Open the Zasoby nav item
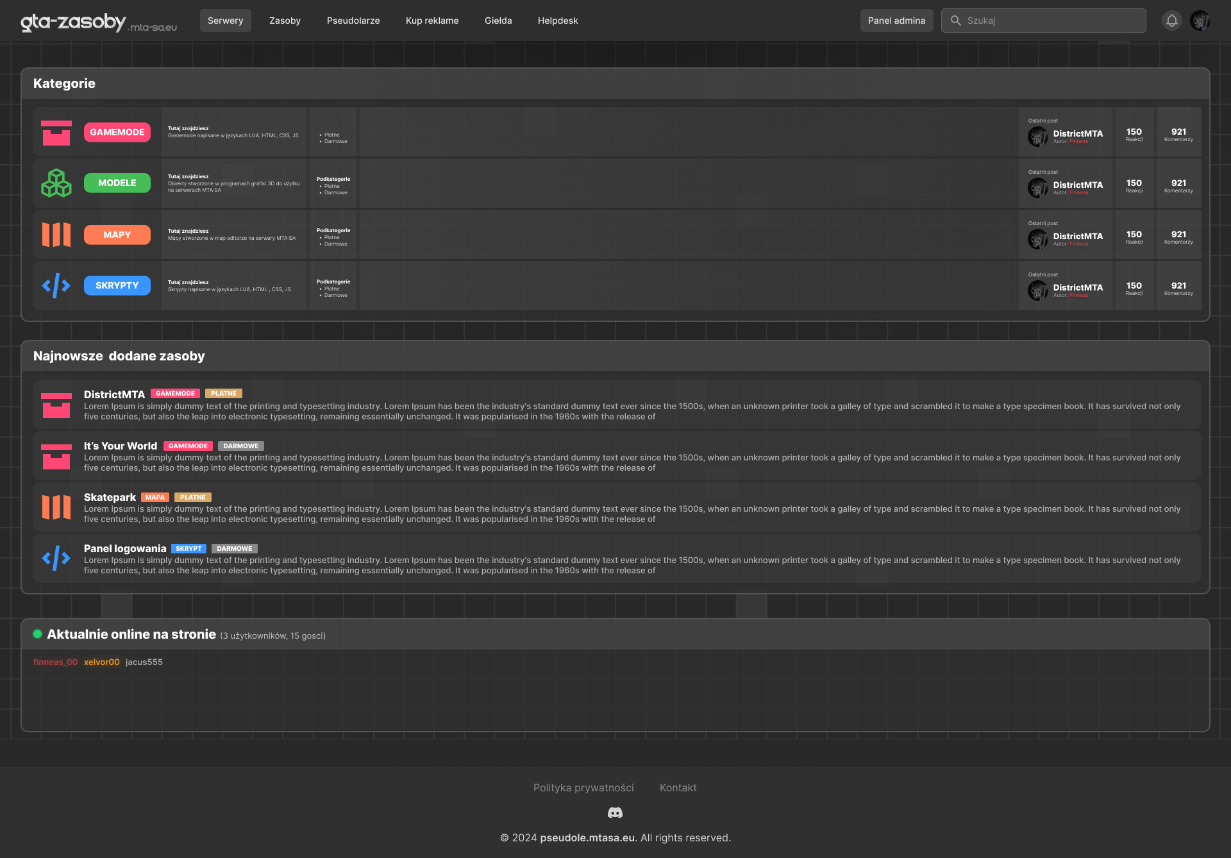The height and width of the screenshot is (858, 1231). coord(285,21)
